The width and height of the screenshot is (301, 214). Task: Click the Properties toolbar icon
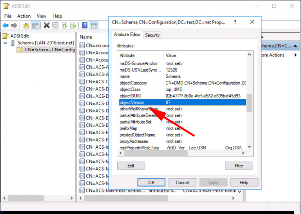tap(55, 25)
